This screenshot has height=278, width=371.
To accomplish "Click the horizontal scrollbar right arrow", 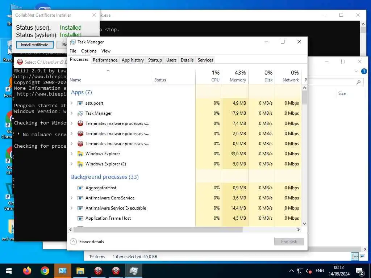I will pyautogui.click(x=299, y=229).
